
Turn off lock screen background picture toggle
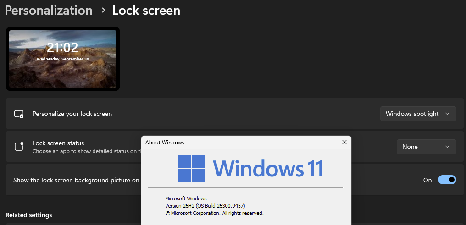click(x=447, y=180)
